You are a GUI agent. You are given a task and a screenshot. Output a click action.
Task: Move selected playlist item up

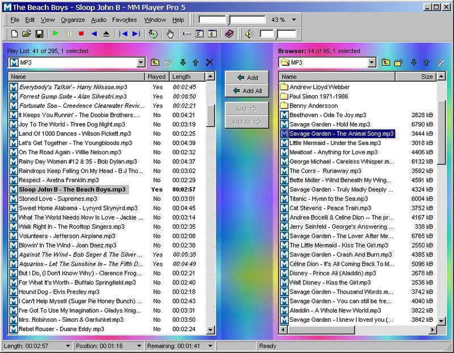pyautogui.click(x=195, y=62)
